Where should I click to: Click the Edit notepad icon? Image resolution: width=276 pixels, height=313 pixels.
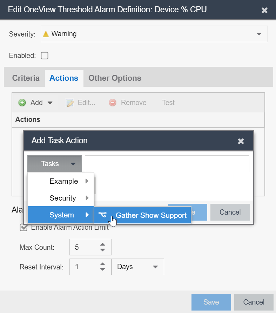pyautogui.click(x=70, y=103)
